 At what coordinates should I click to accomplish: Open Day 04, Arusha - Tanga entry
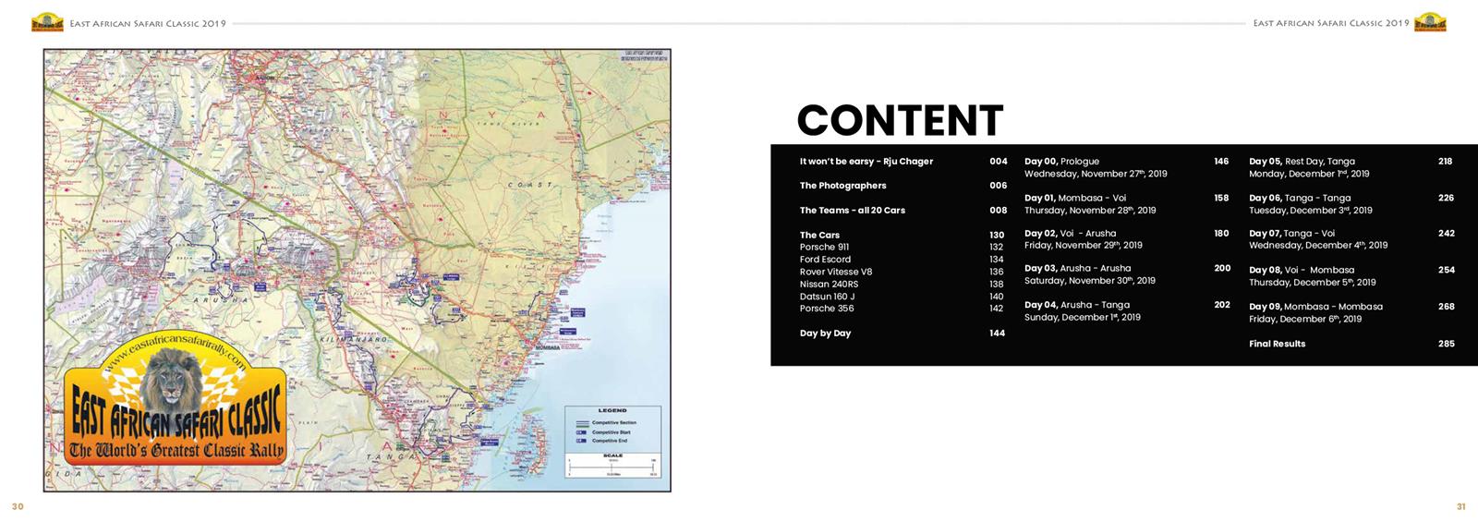[1077, 305]
